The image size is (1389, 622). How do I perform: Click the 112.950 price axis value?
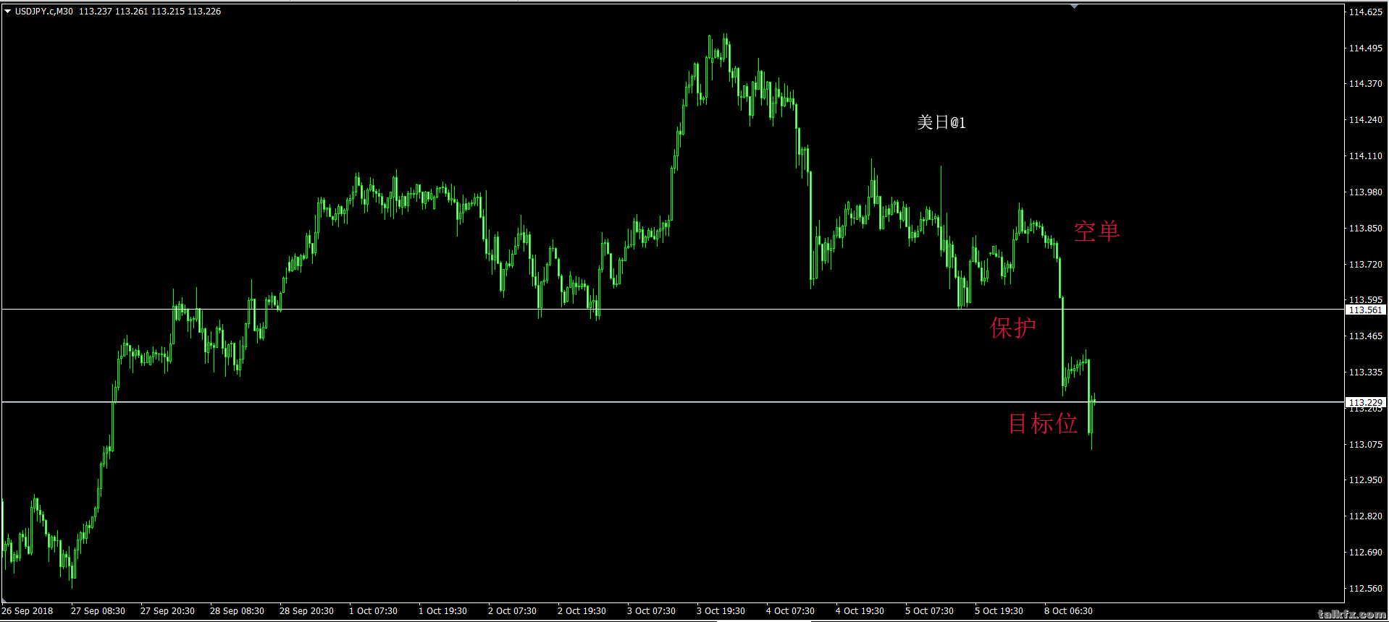point(1366,480)
